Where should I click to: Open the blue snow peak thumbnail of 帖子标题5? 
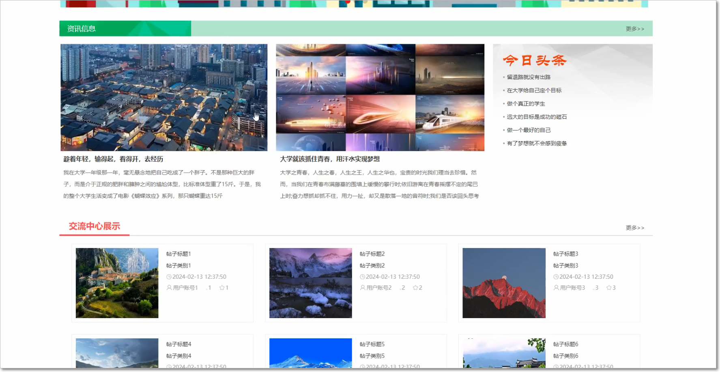pyautogui.click(x=311, y=353)
